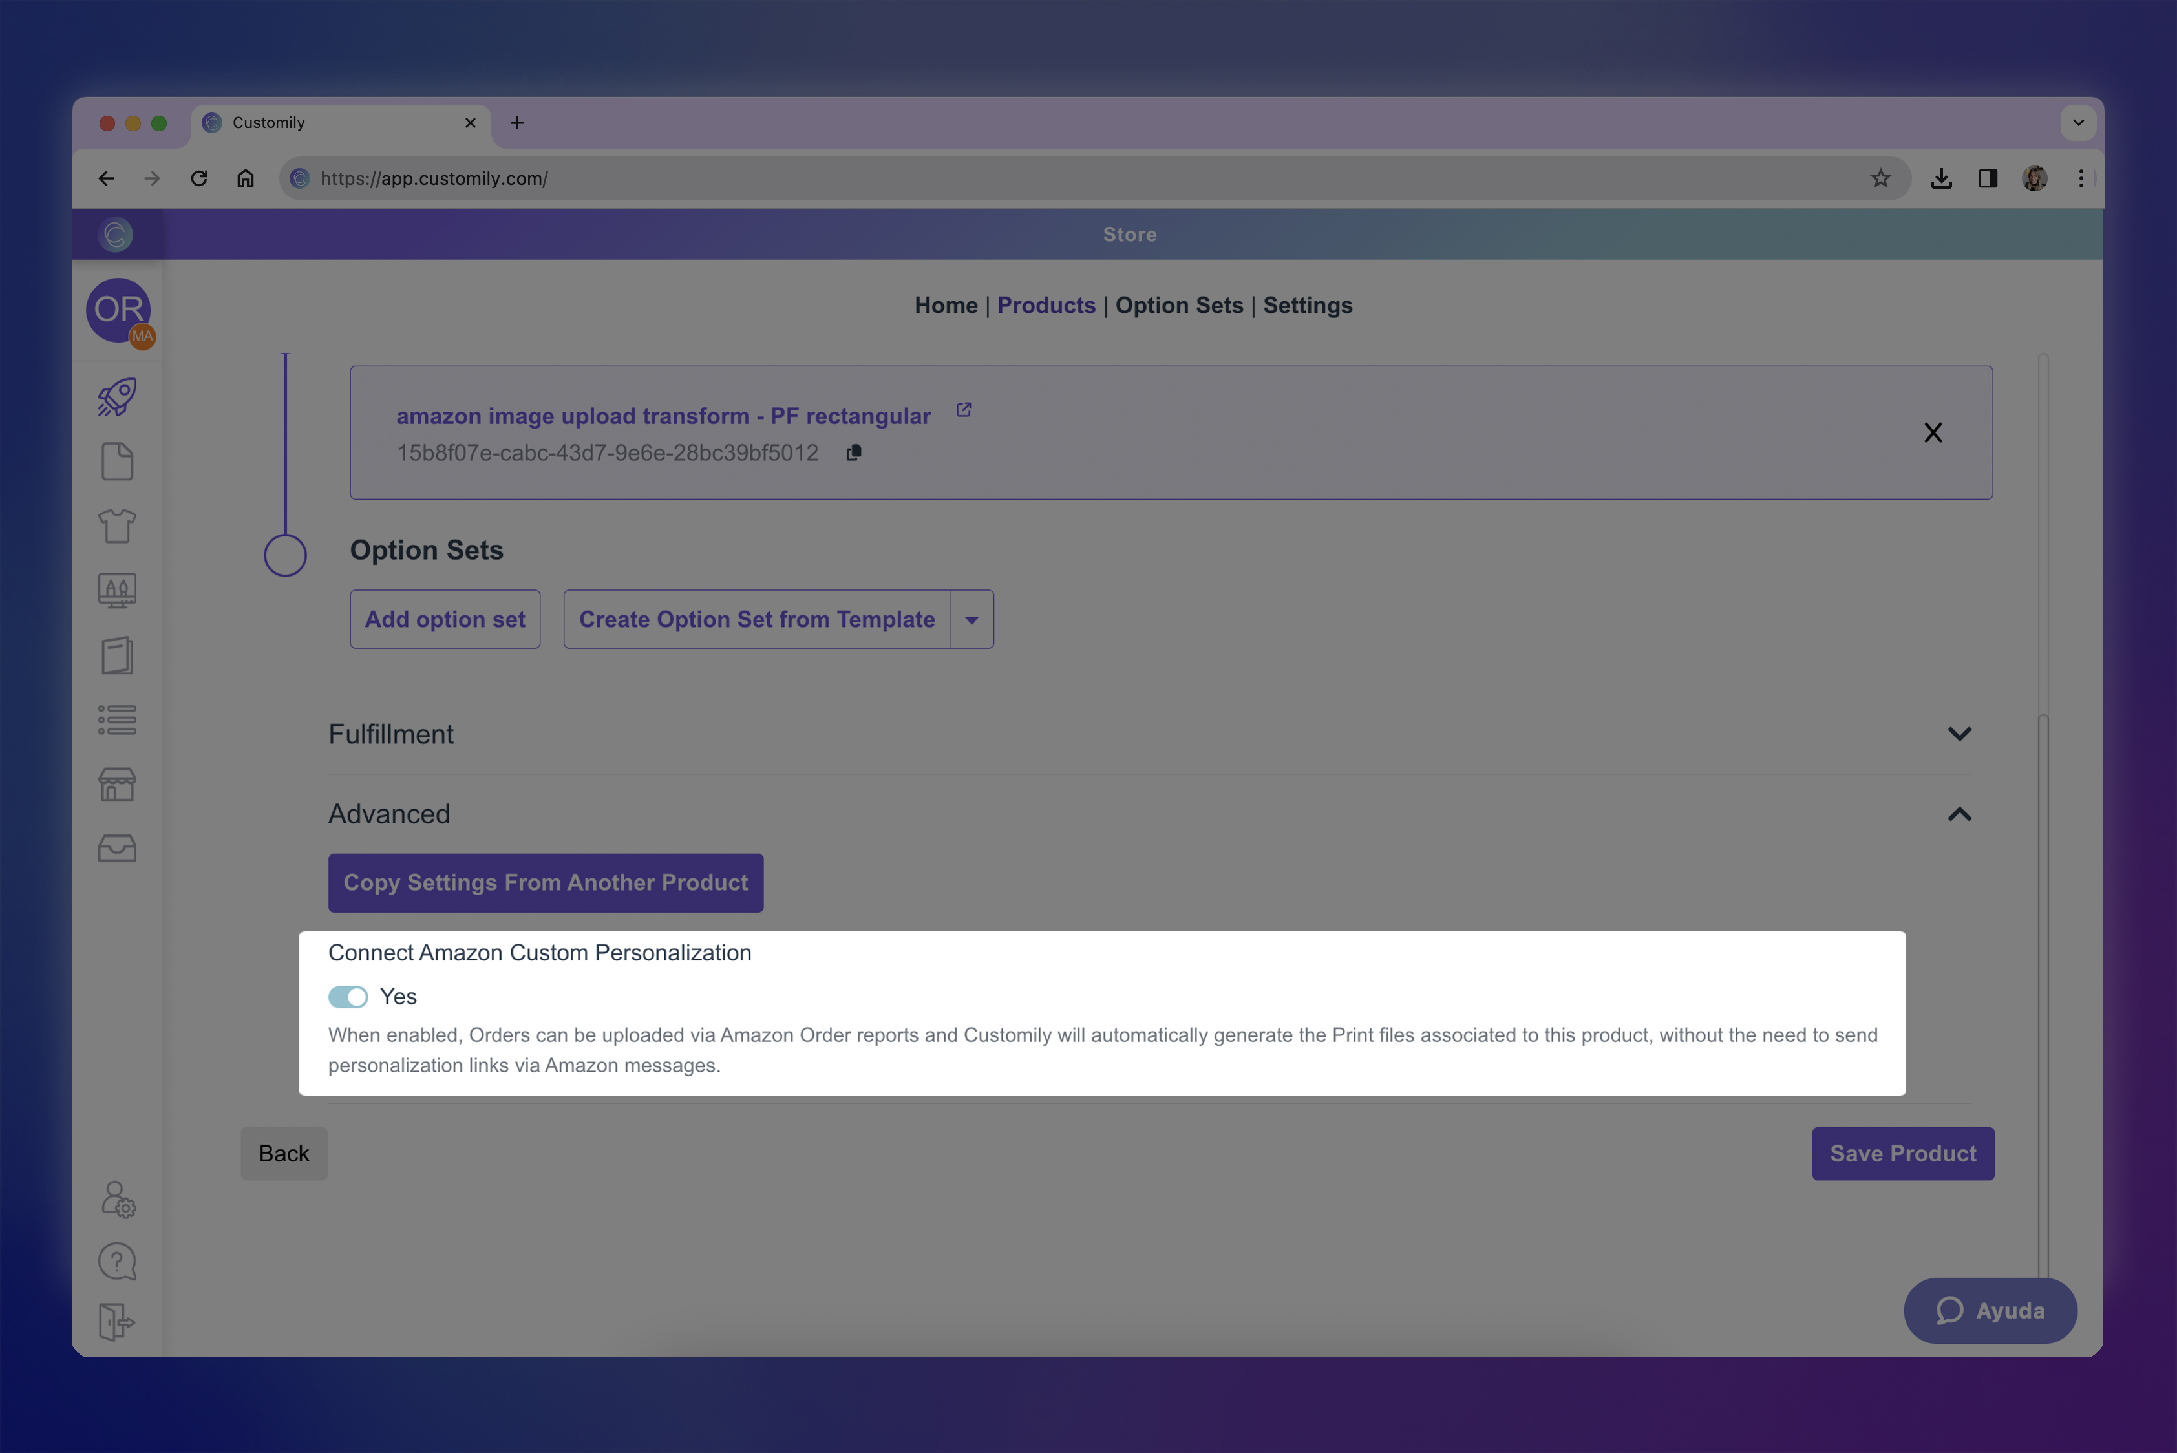This screenshot has height=1453, width=2177.
Task: Open the inbox tray sidebar icon
Action: pos(117,848)
